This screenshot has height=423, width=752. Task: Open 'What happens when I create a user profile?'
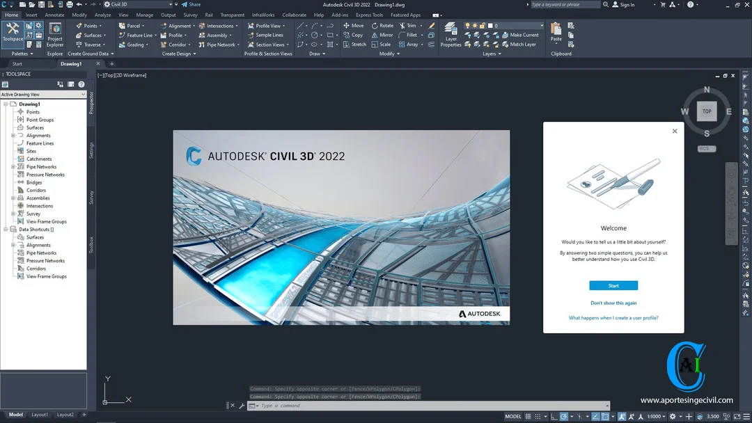click(x=613, y=318)
